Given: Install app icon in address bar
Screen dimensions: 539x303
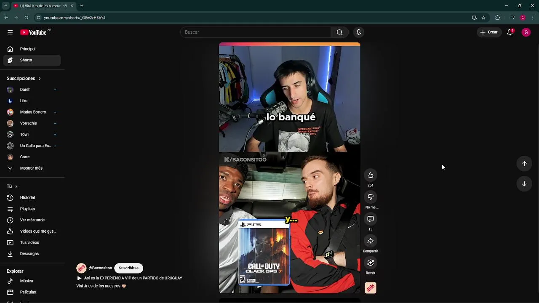Looking at the screenshot, I should (474, 18).
